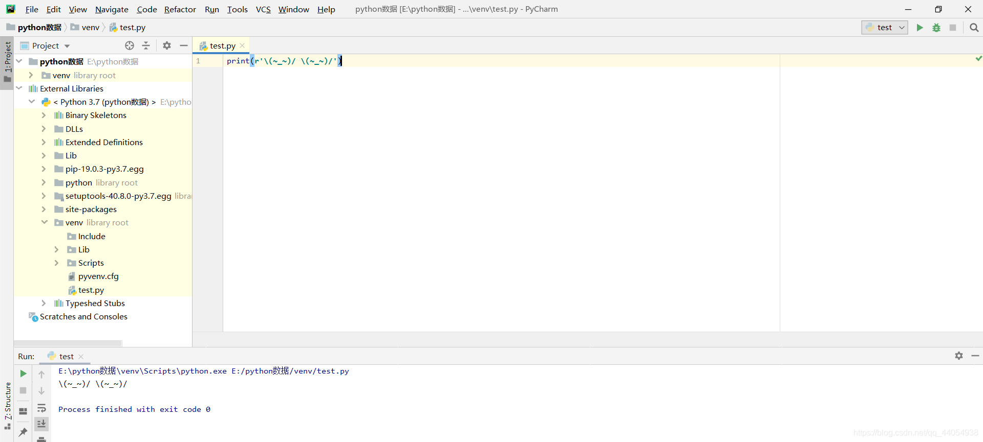Open Project panel settings gear
Screen dimensions: 983x442
(x=167, y=45)
